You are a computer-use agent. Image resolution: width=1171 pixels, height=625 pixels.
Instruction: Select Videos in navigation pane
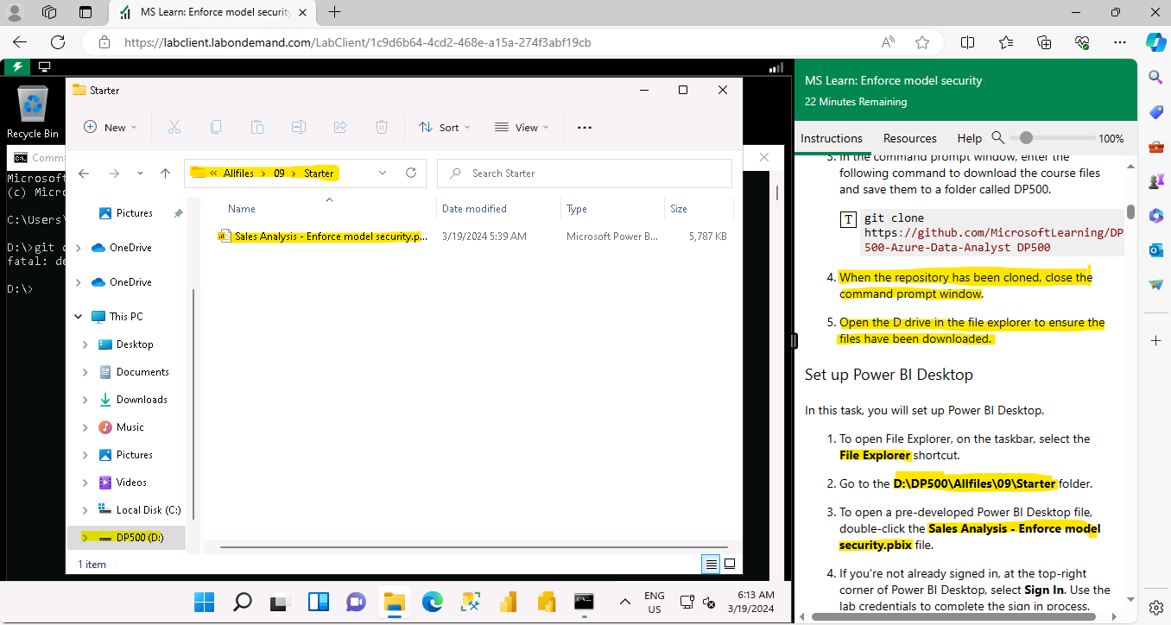(123, 483)
